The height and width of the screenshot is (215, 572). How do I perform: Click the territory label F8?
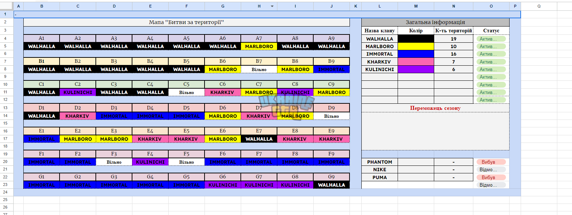(295, 154)
